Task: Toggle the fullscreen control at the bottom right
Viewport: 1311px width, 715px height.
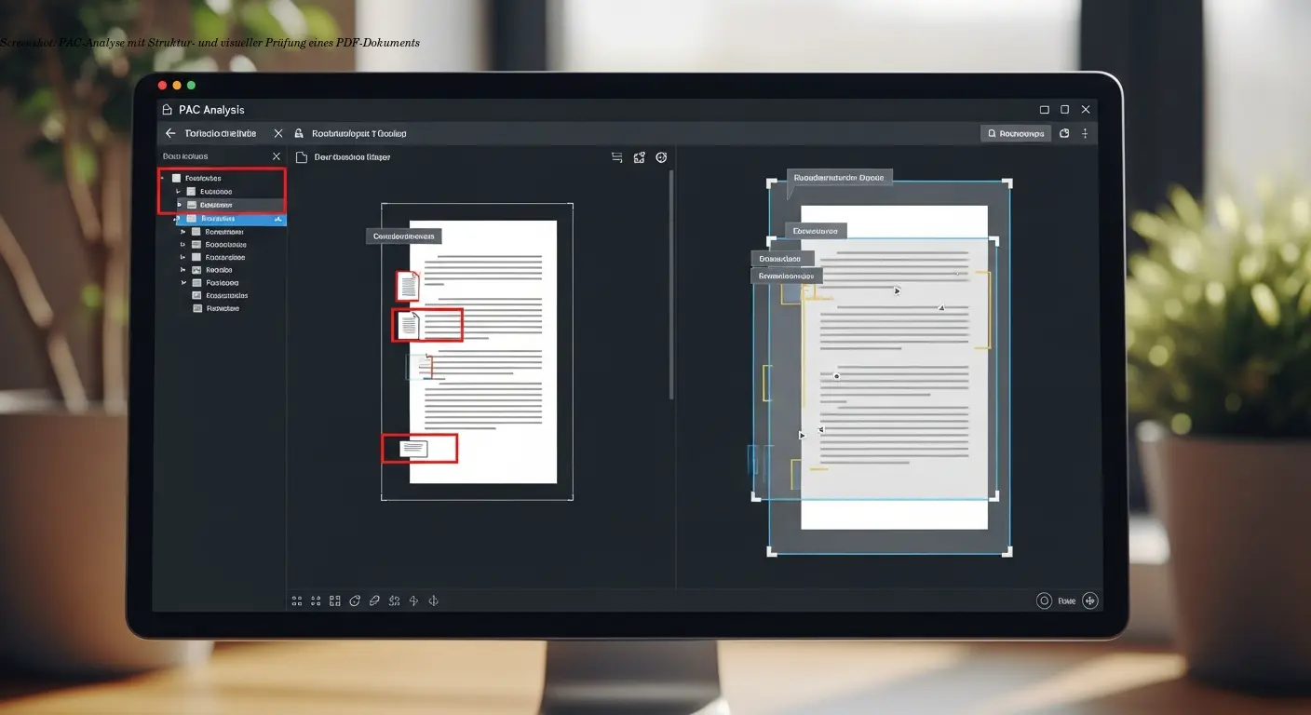Action: pos(1088,600)
